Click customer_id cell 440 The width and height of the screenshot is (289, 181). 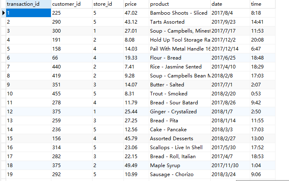pyautogui.click(x=72, y=67)
